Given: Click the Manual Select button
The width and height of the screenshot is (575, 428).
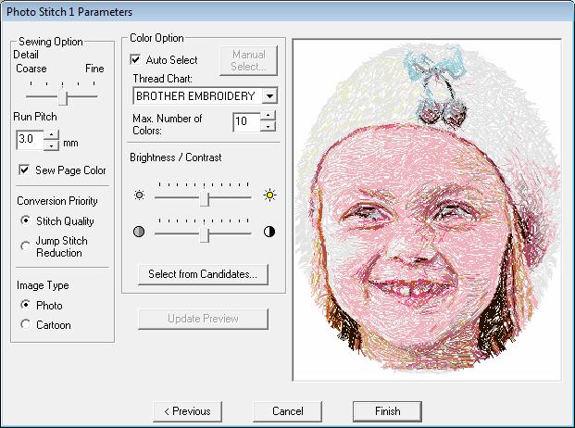Looking at the screenshot, I should [249, 60].
